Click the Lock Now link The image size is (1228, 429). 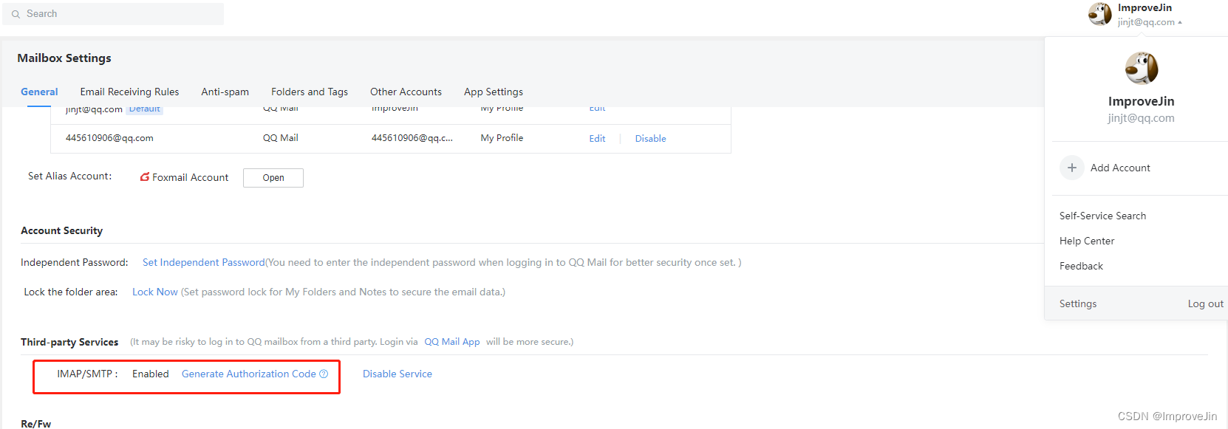[155, 292]
